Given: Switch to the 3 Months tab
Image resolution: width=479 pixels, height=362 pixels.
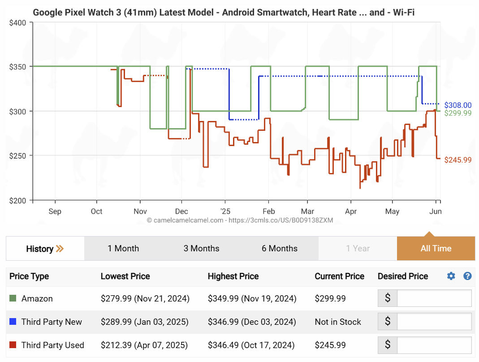Looking at the screenshot, I should click(201, 249).
